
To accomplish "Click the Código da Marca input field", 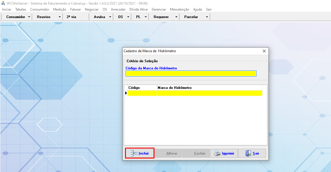I will coord(191,74).
